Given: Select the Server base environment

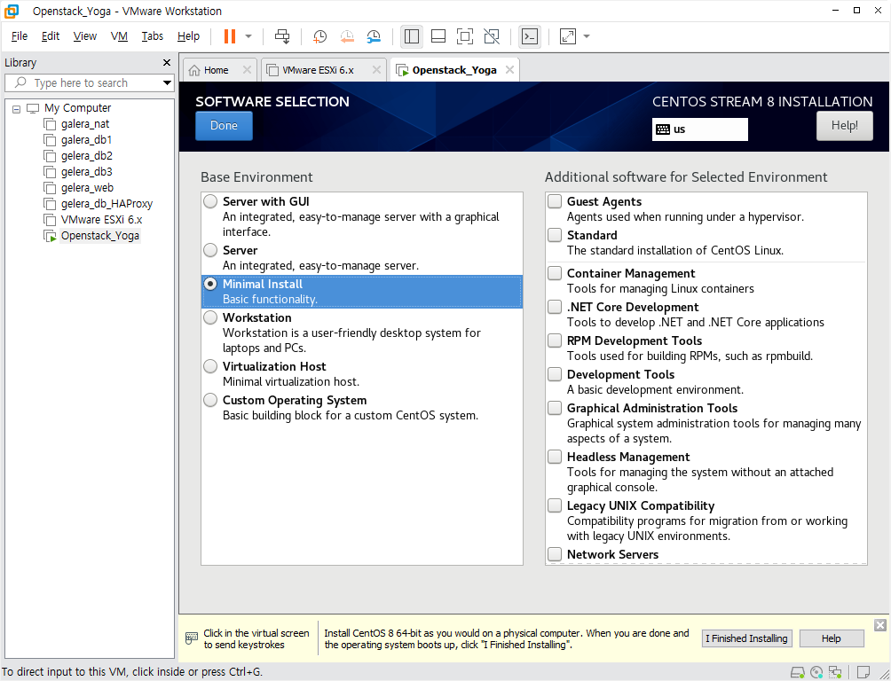Looking at the screenshot, I should coord(210,250).
